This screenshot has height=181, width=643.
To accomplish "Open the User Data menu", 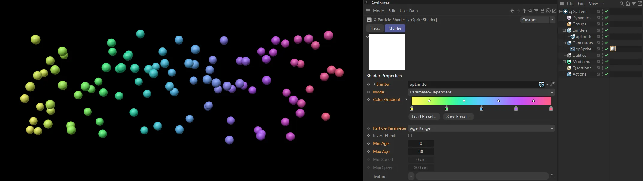I will [x=409, y=11].
